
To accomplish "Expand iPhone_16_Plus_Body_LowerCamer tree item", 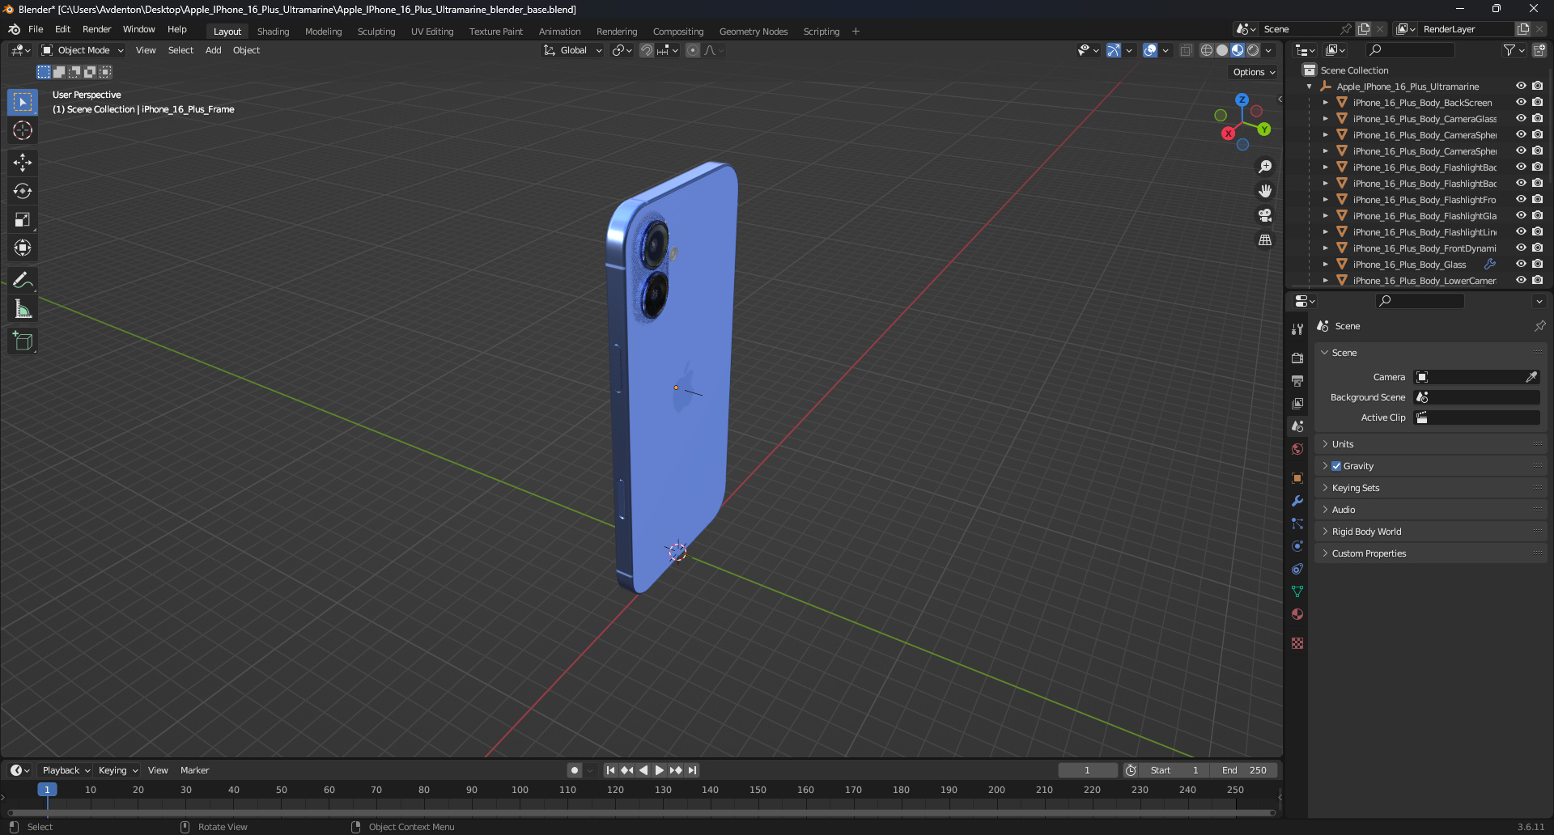I will click(1326, 281).
